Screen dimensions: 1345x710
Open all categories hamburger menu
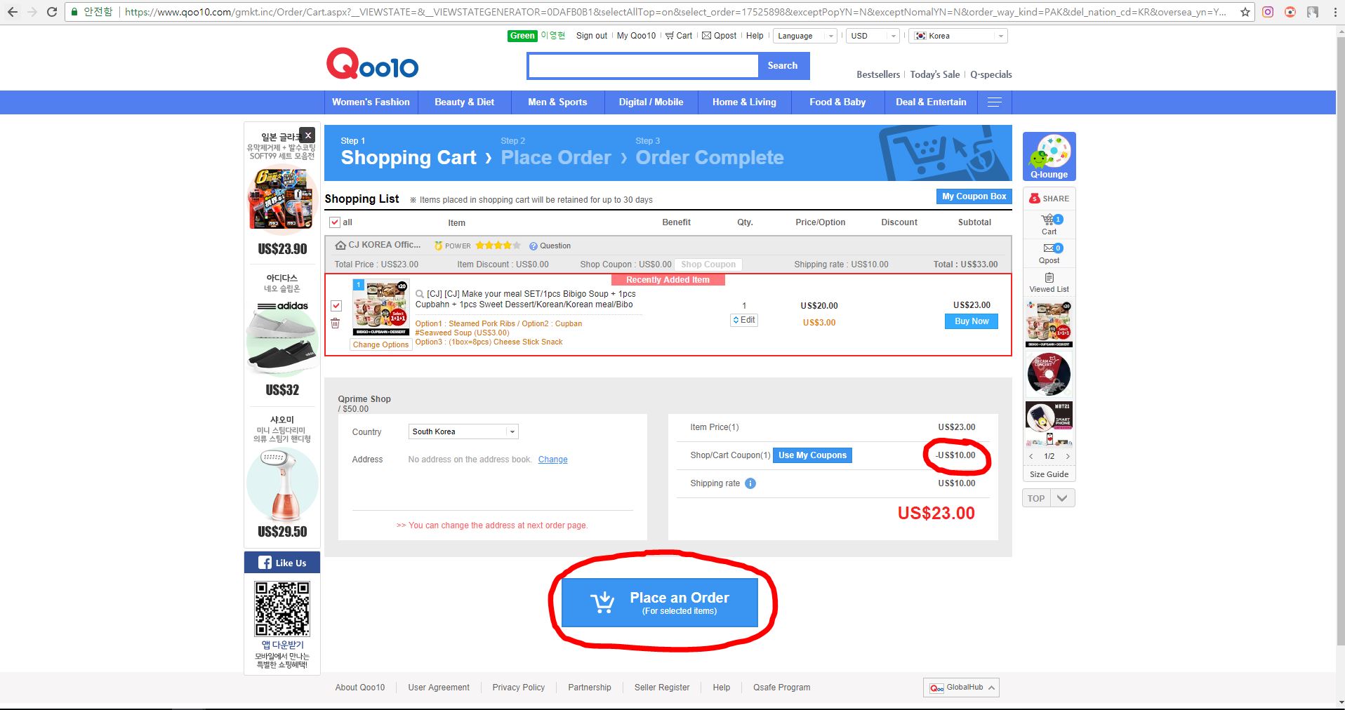[x=994, y=102]
